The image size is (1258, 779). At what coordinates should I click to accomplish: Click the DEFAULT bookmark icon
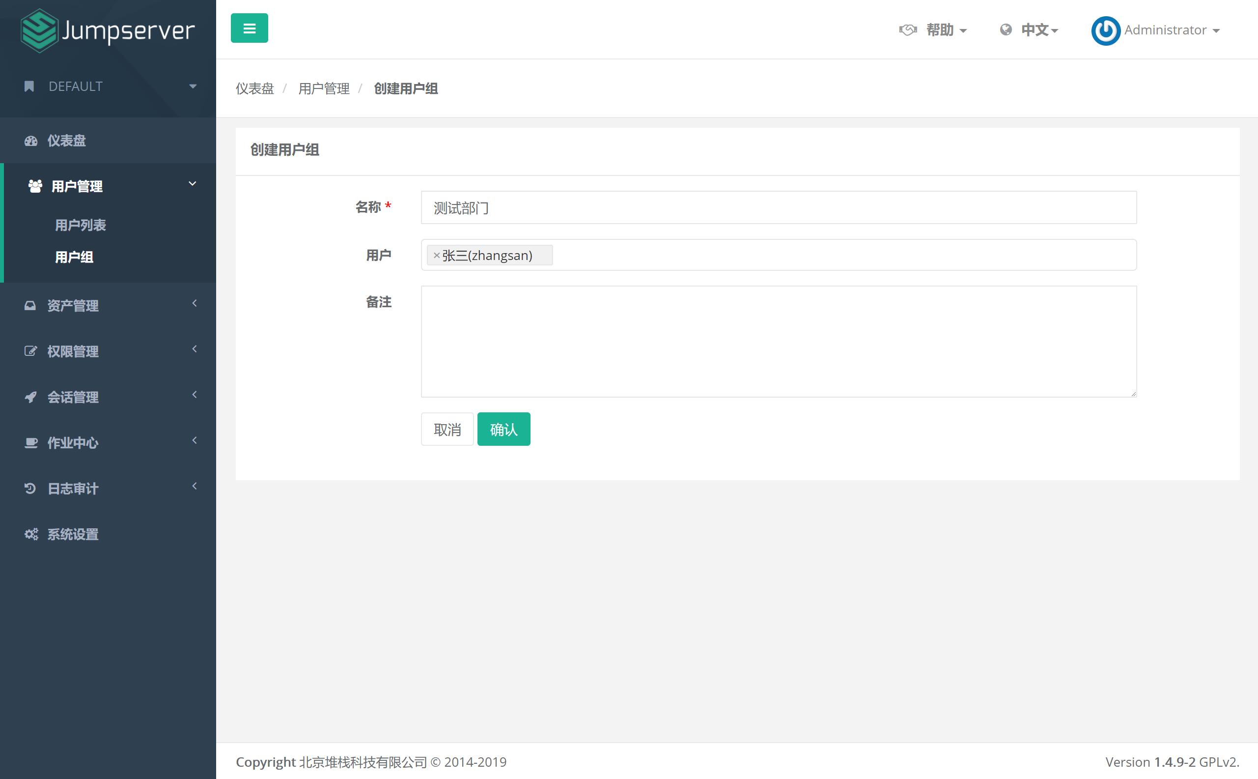[29, 87]
